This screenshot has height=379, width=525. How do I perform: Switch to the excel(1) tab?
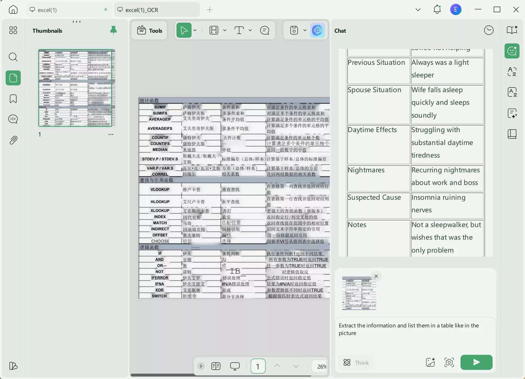pyautogui.click(x=47, y=10)
